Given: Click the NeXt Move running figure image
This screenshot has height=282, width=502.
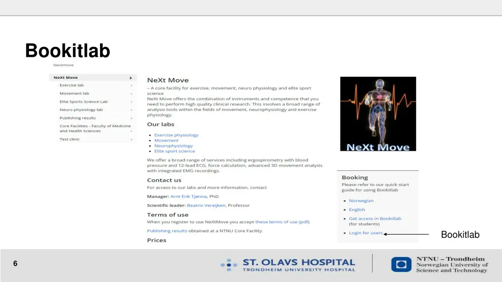Looking at the screenshot, I should pyautogui.click(x=378, y=114).
